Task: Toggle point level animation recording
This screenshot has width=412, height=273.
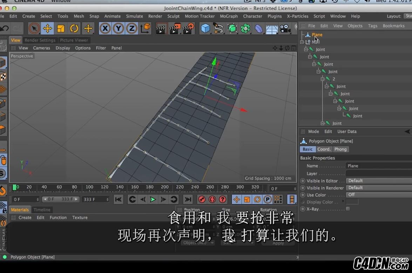Action: (278, 199)
